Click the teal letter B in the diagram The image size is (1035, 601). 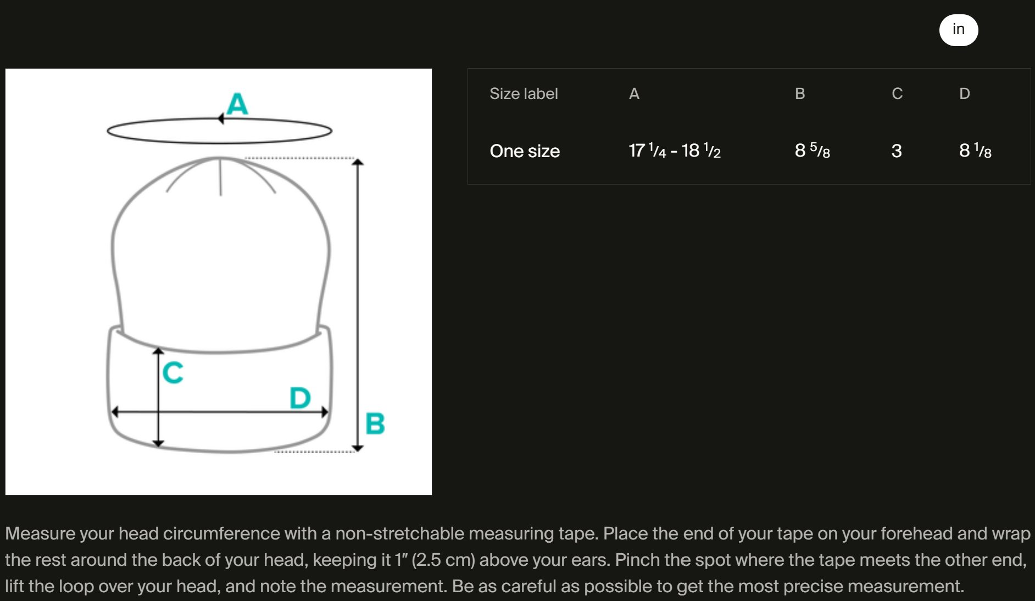[375, 424]
